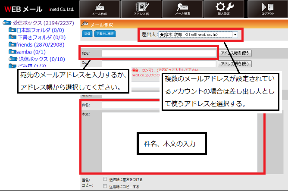Open 受信ボックス (2194/2237) folder

click(x=44, y=23)
